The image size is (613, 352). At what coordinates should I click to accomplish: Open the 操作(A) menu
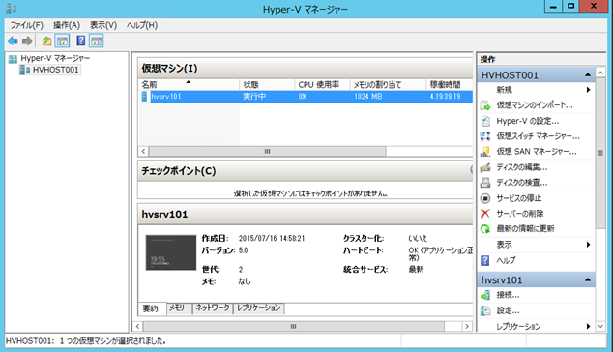(67, 25)
